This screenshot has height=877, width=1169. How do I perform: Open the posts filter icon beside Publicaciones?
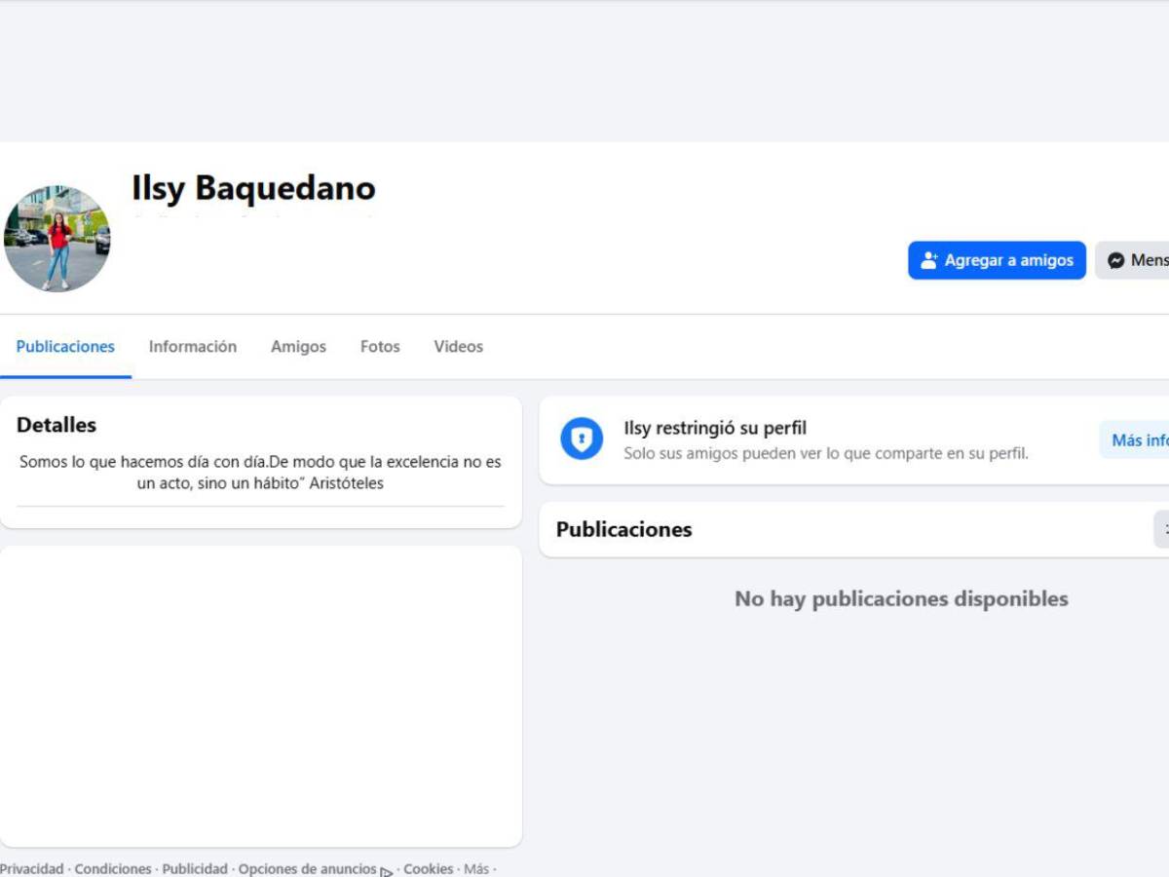point(1163,529)
